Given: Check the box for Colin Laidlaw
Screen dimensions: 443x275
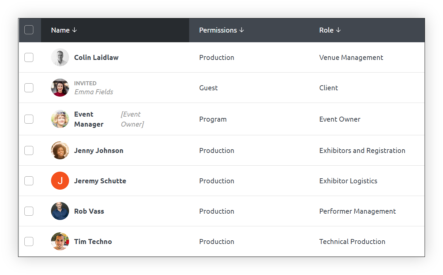Looking at the screenshot, I should [29, 57].
